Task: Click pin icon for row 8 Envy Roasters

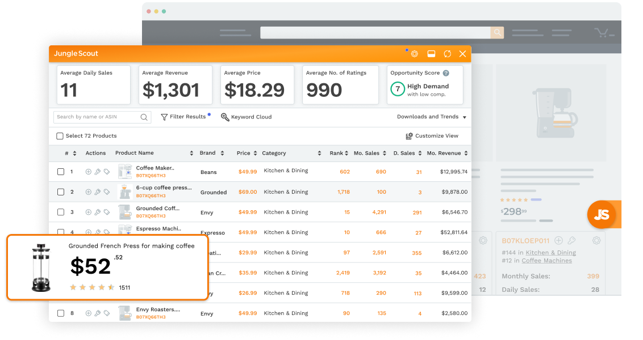Action: click(x=98, y=313)
